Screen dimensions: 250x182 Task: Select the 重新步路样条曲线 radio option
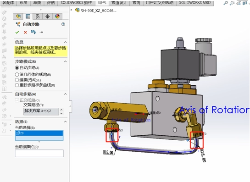click(x=17, y=85)
